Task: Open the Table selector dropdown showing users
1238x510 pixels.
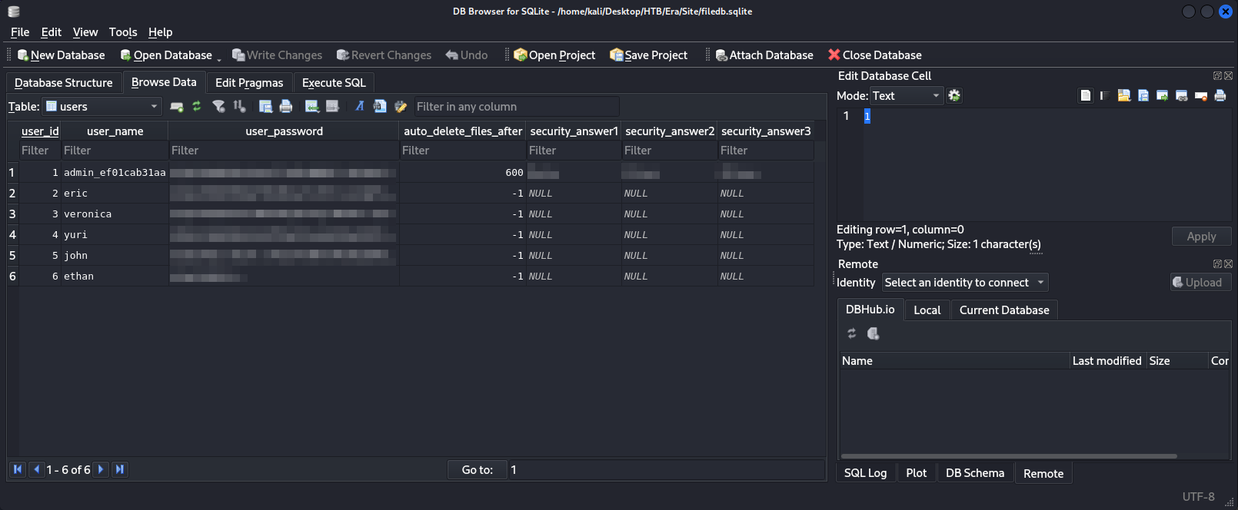Action: point(102,107)
